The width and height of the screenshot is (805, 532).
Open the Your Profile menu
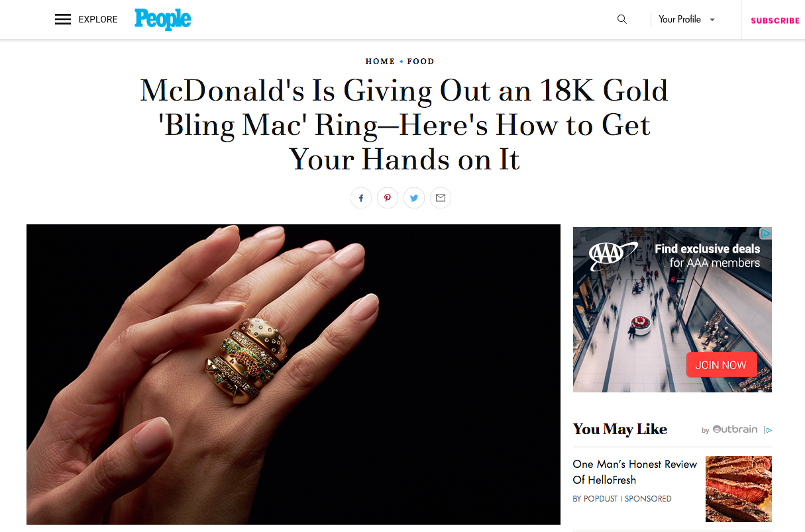point(687,19)
